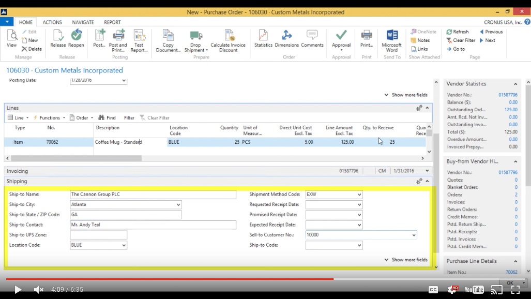
Task: Open Dimensions for the order
Action: pos(287,38)
